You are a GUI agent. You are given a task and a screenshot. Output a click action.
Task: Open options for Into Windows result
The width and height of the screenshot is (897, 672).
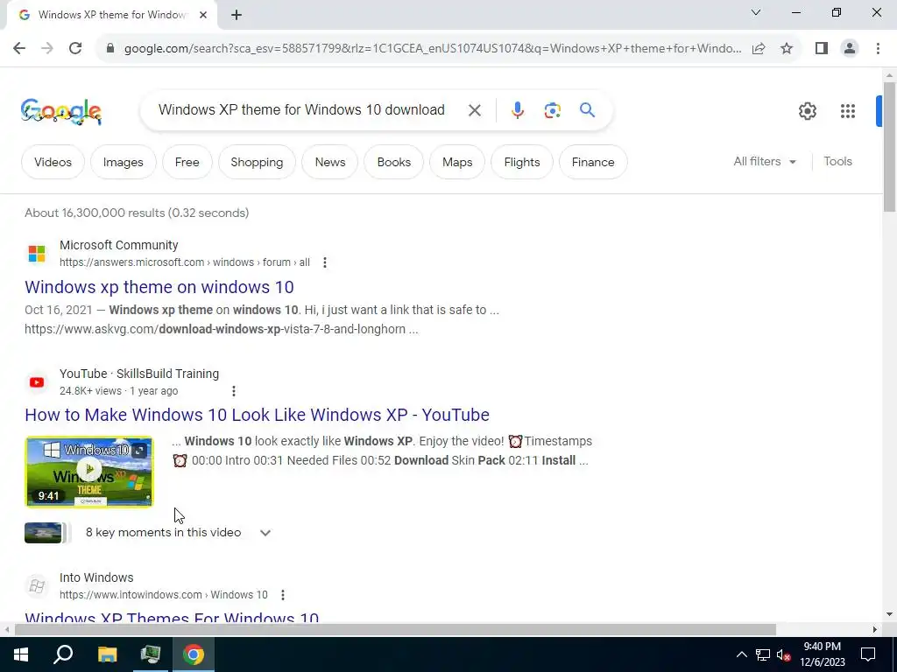[x=283, y=595]
